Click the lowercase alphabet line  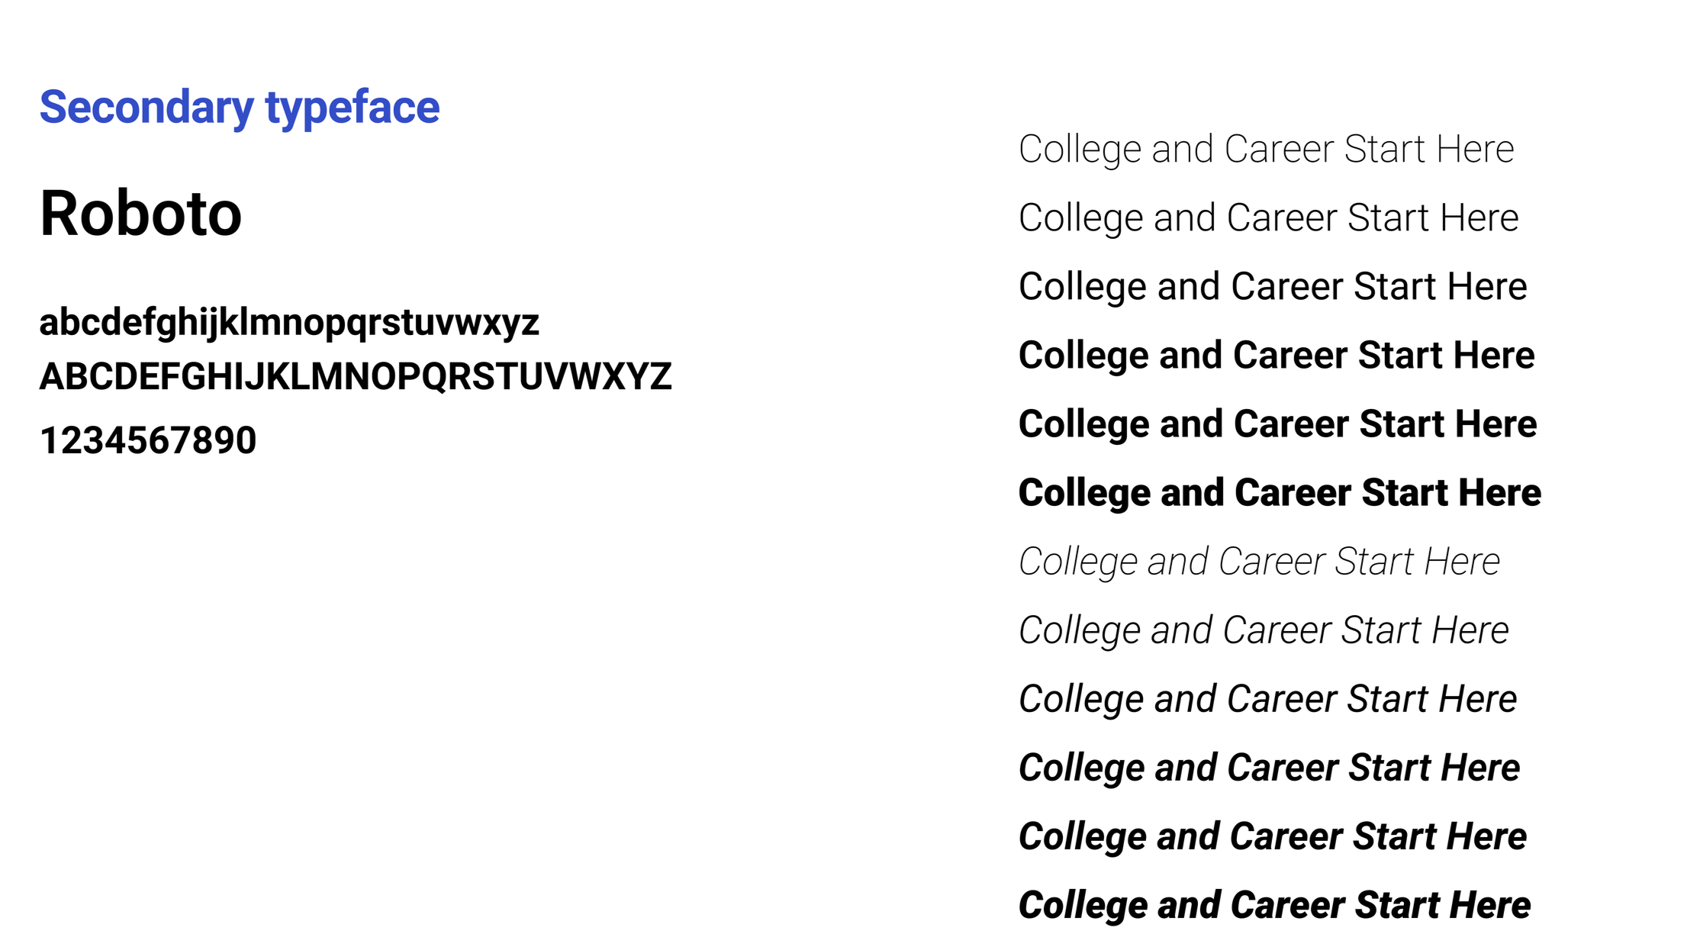(x=289, y=323)
